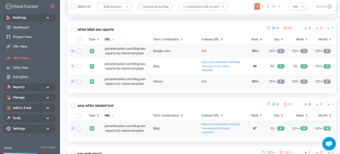Switch to URL View
Viewport: 340px width, 154px height.
point(20,46)
